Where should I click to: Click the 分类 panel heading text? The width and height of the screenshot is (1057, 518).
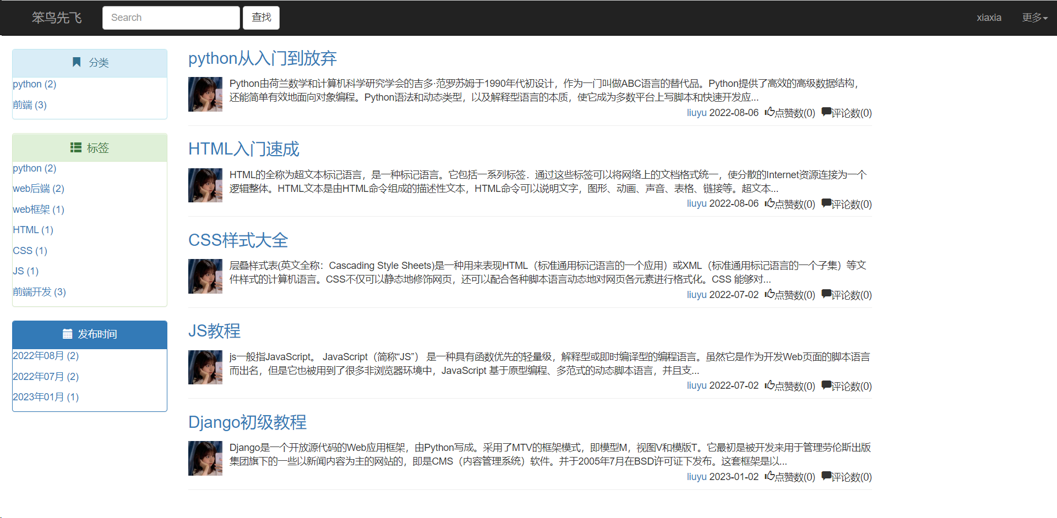(x=99, y=63)
